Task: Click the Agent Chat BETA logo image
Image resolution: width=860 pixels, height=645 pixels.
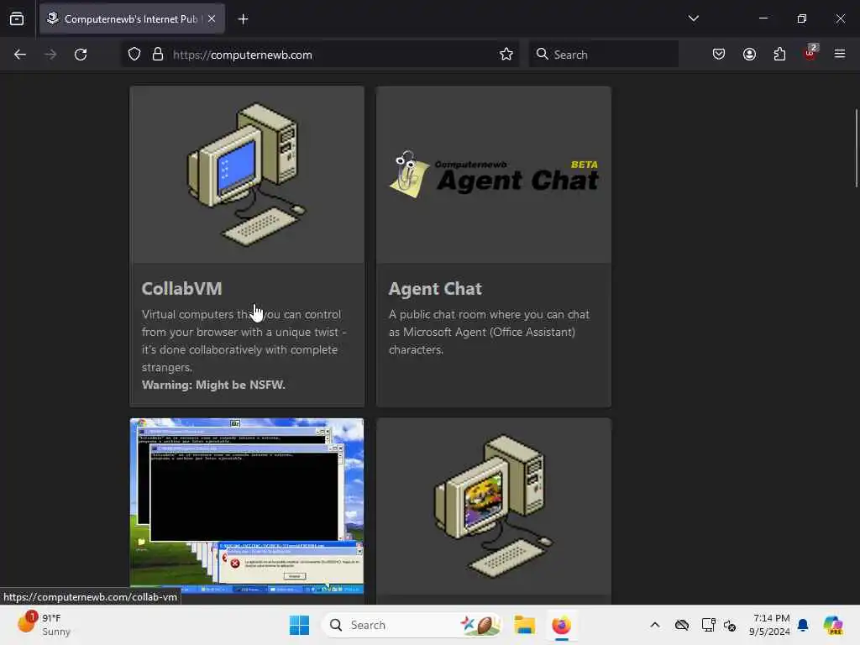Action: tap(494, 175)
